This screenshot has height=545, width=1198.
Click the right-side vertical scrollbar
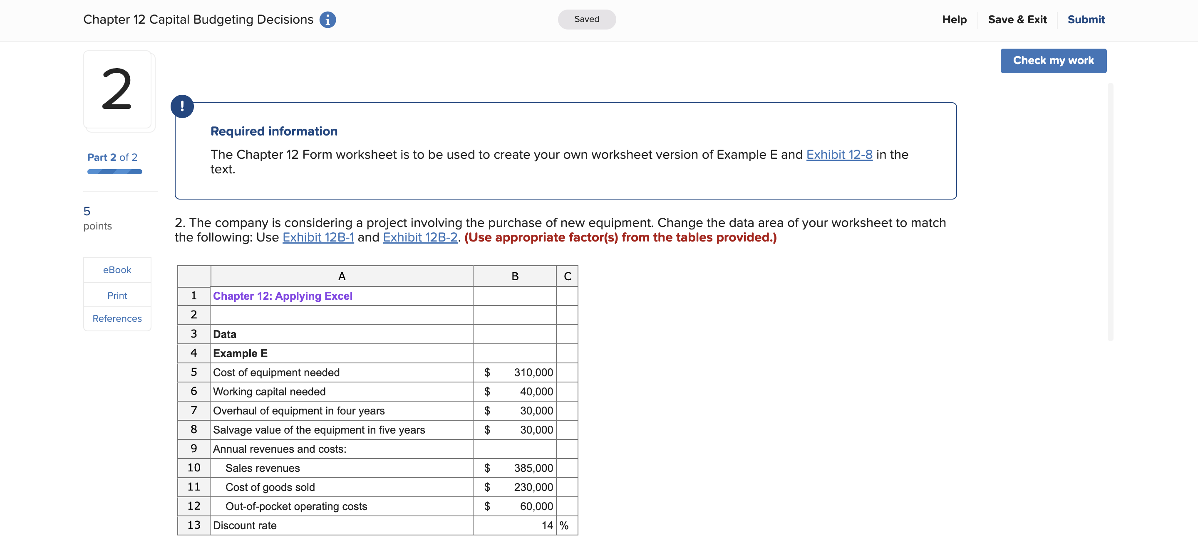(x=1110, y=212)
